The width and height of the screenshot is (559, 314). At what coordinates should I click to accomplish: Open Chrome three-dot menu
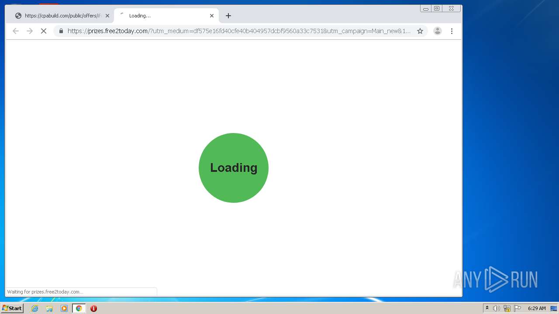click(x=452, y=31)
